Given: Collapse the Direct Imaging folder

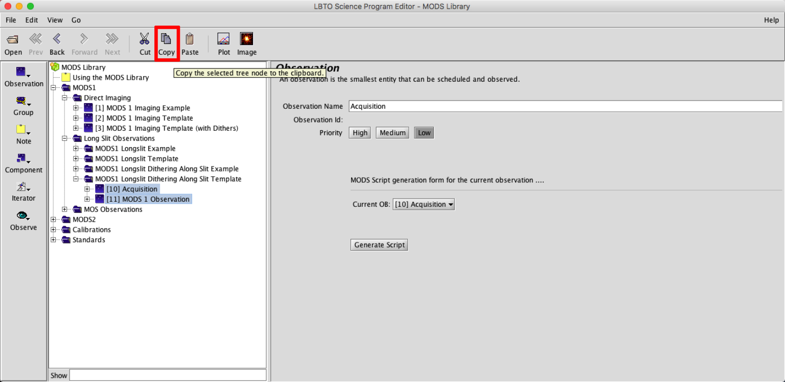Looking at the screenshot, I should click(65, 98).
